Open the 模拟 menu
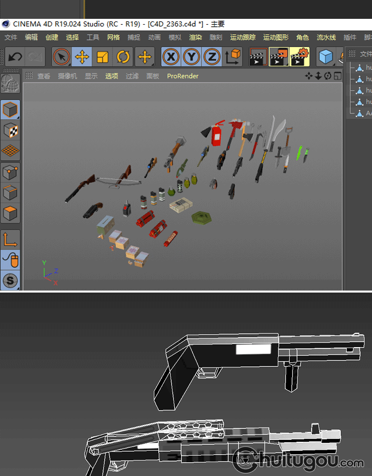The width and height of the screenshot is (372, 476). [x=175, y=37]
